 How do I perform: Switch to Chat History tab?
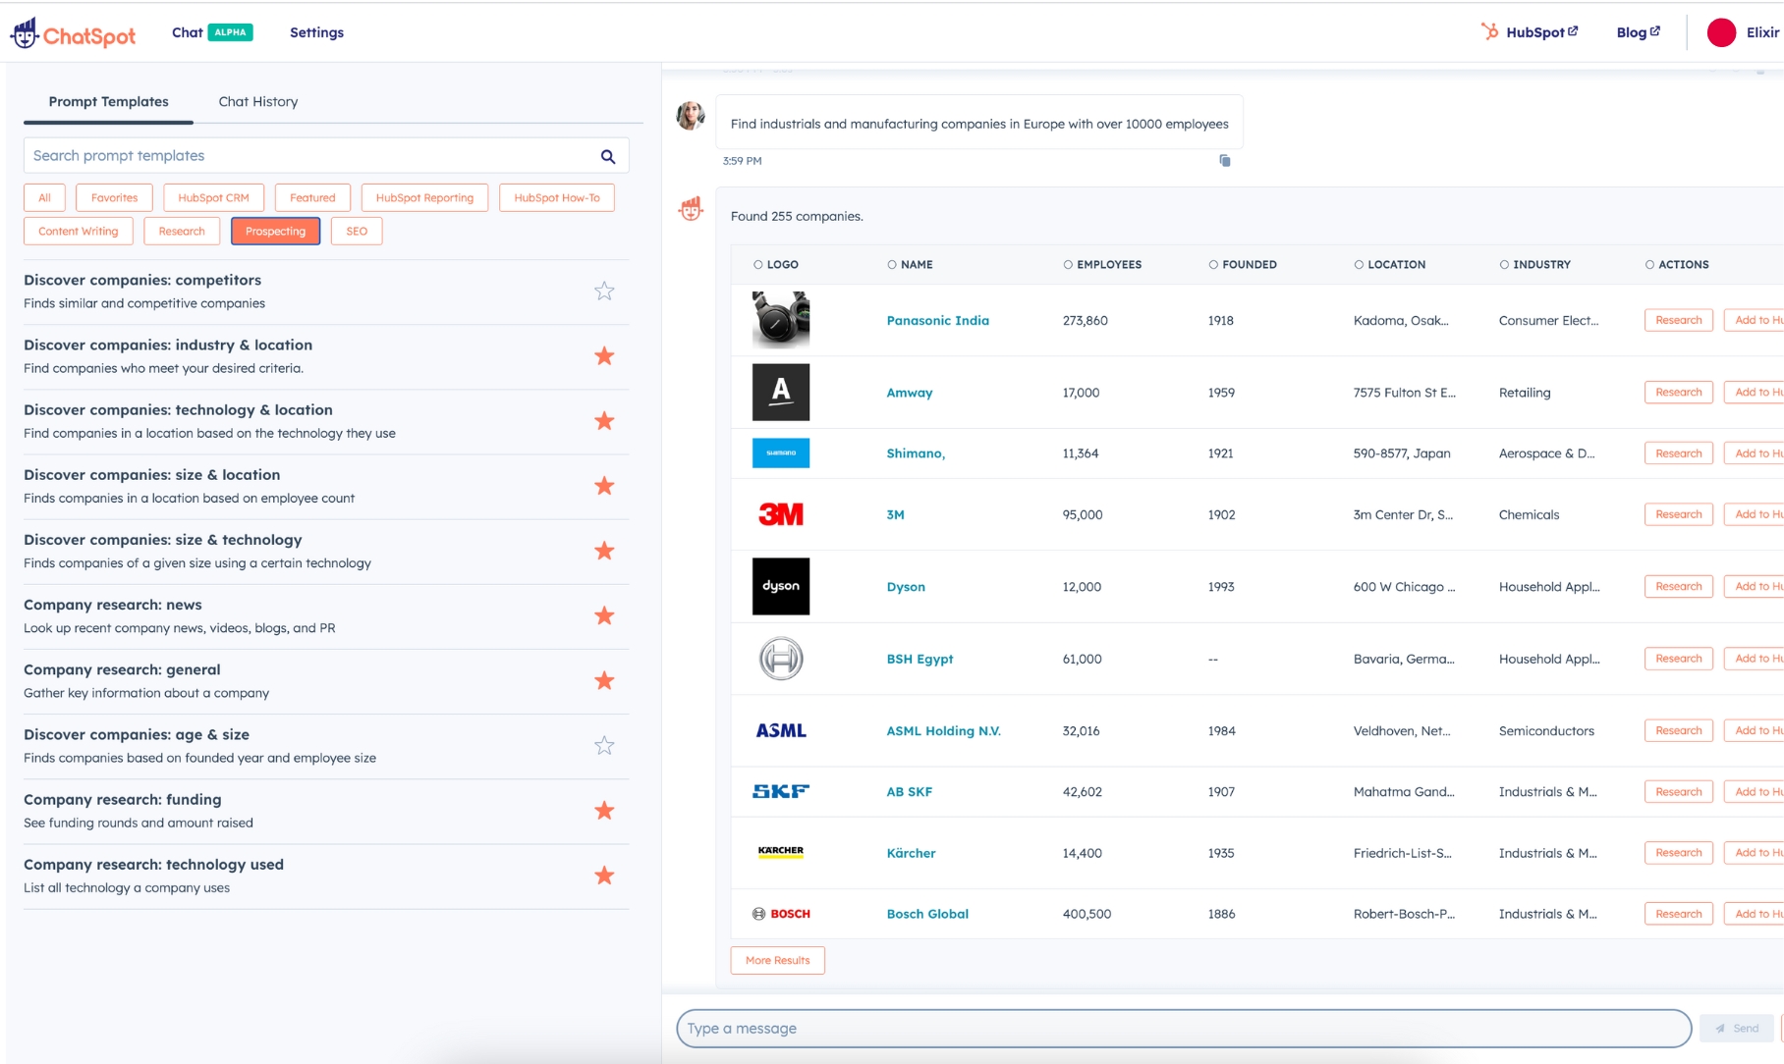point(258,102)
